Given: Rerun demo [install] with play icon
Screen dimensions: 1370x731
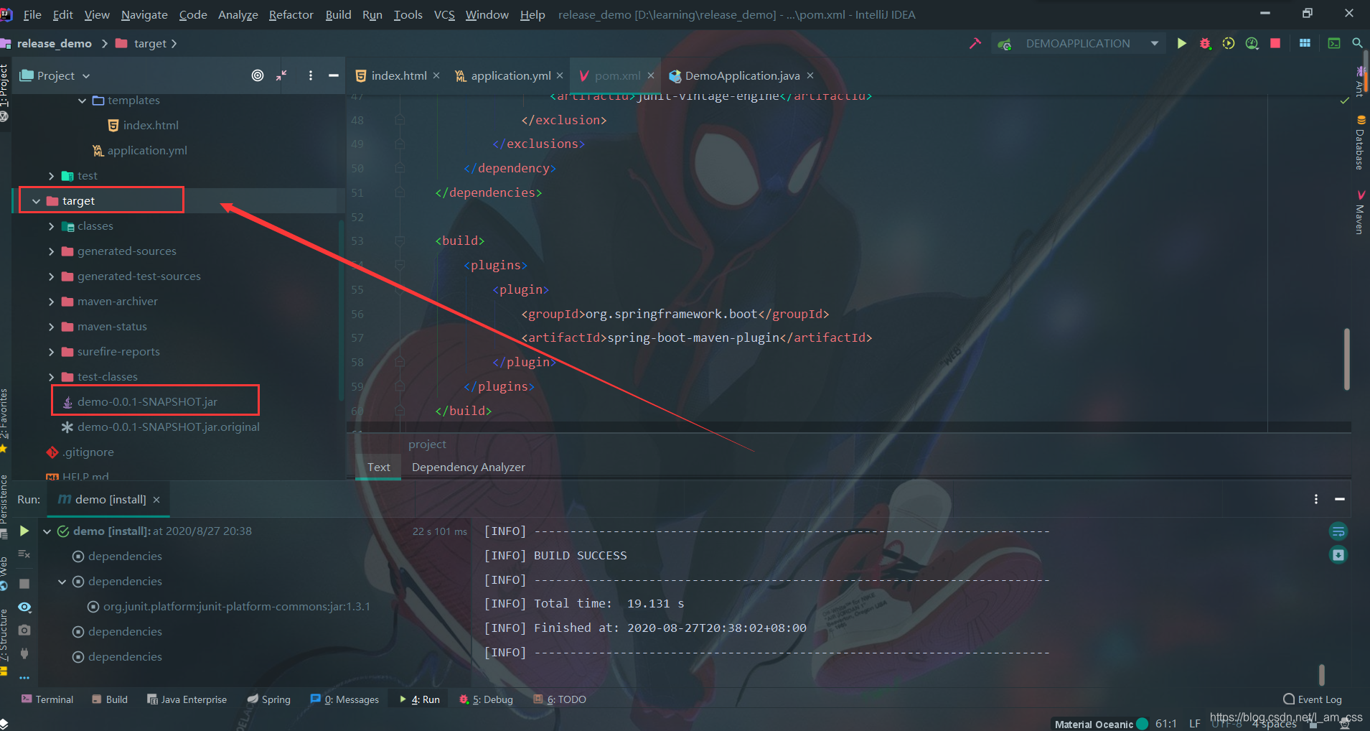Looking at the screenshot, I should click(24, 531).
